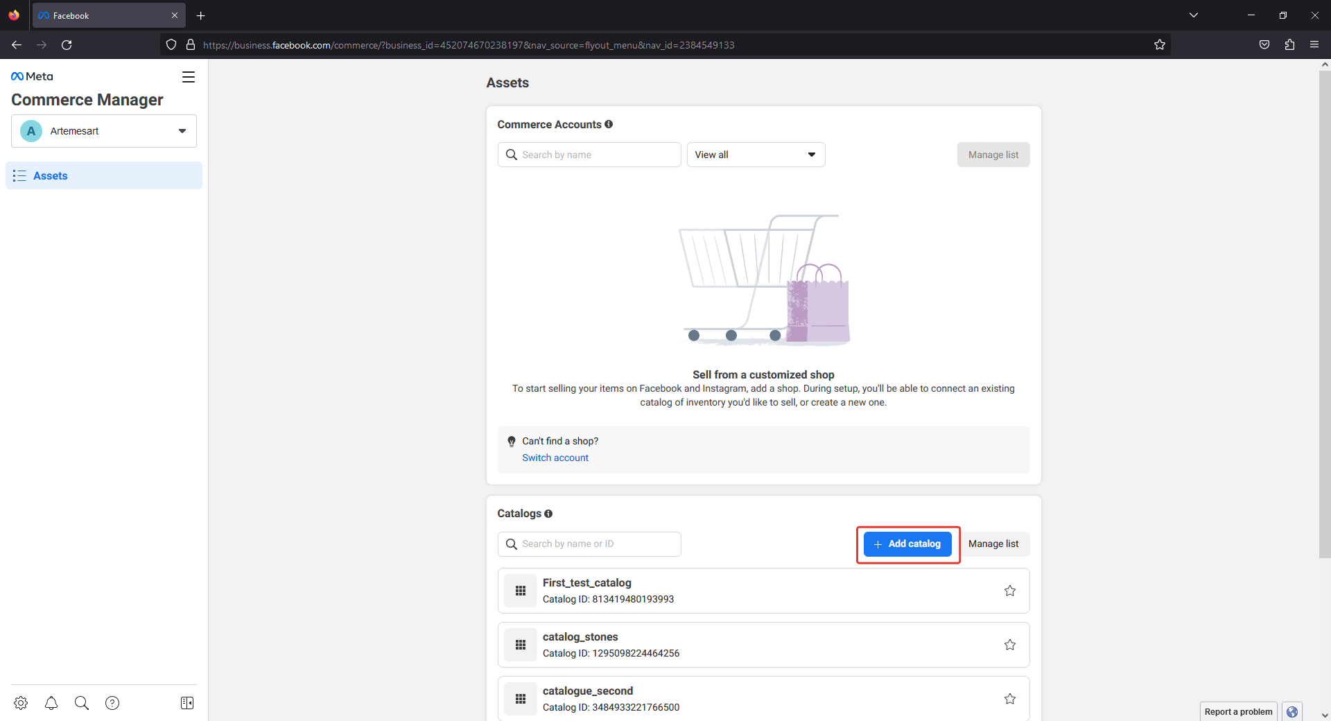List all tabs with the chevron
Image resolution: width=1331 pixels, height=721 pixels.
coord(1194,15)
